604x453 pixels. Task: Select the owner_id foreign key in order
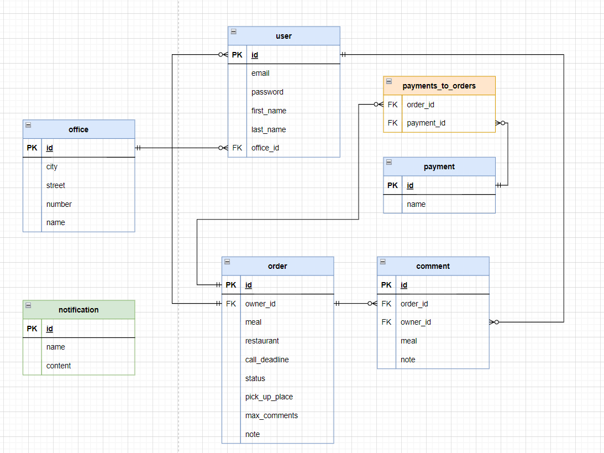click(x=260, y=303)
